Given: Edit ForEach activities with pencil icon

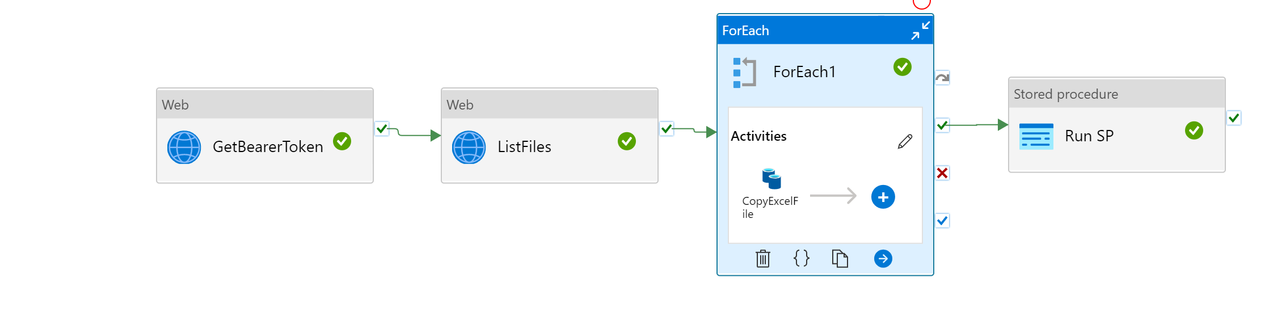Looking at the screenshot, I should click(905, 141).
